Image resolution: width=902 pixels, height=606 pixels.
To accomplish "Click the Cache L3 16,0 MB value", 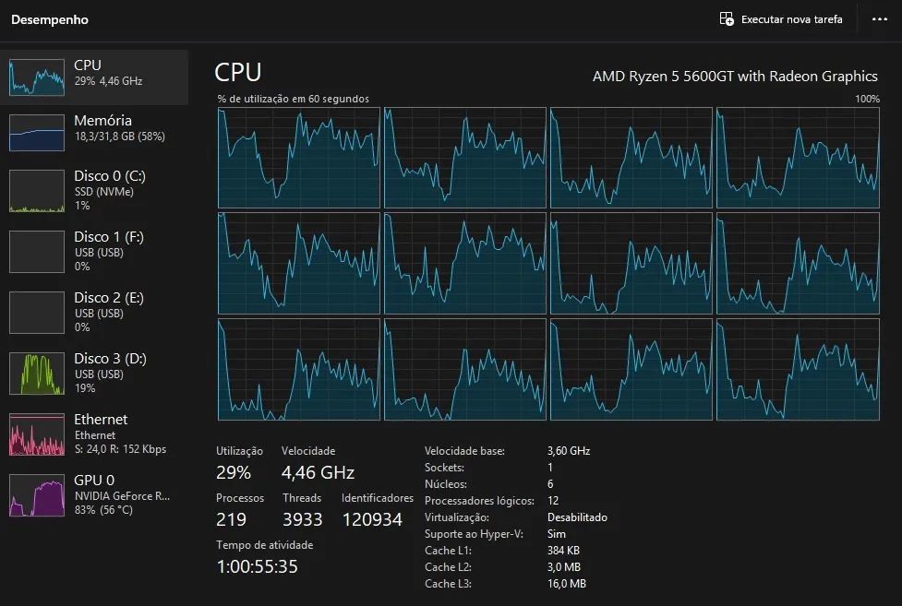I will (x=567, y=584).
